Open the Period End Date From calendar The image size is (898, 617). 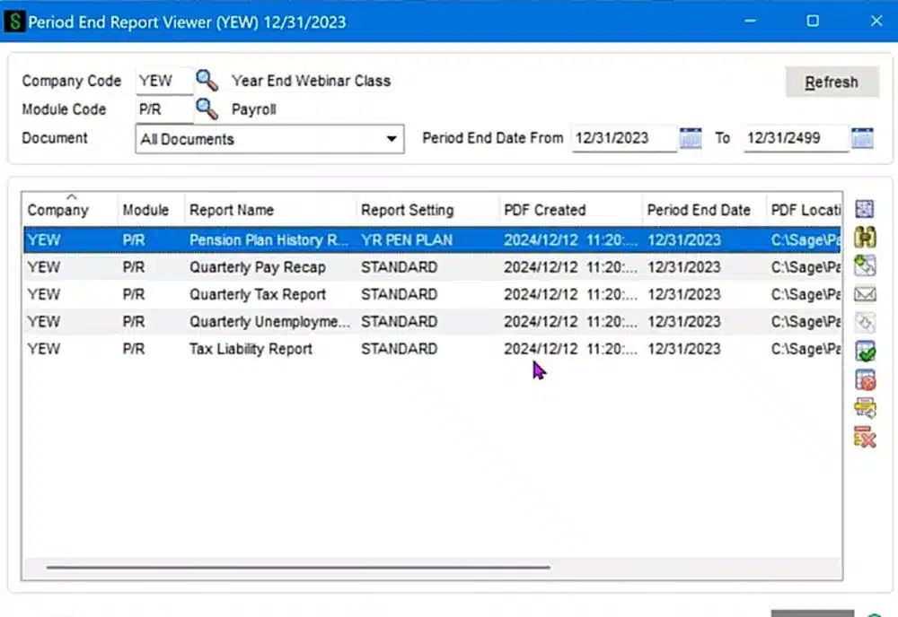coord(691,138)
